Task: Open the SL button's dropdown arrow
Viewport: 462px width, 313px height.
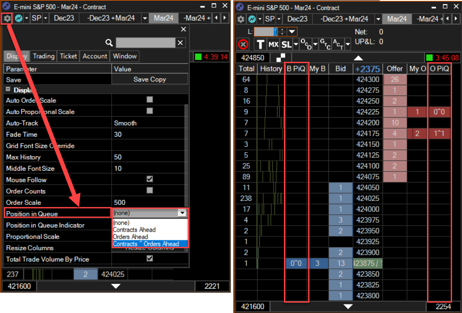Action: coord(295,44)
